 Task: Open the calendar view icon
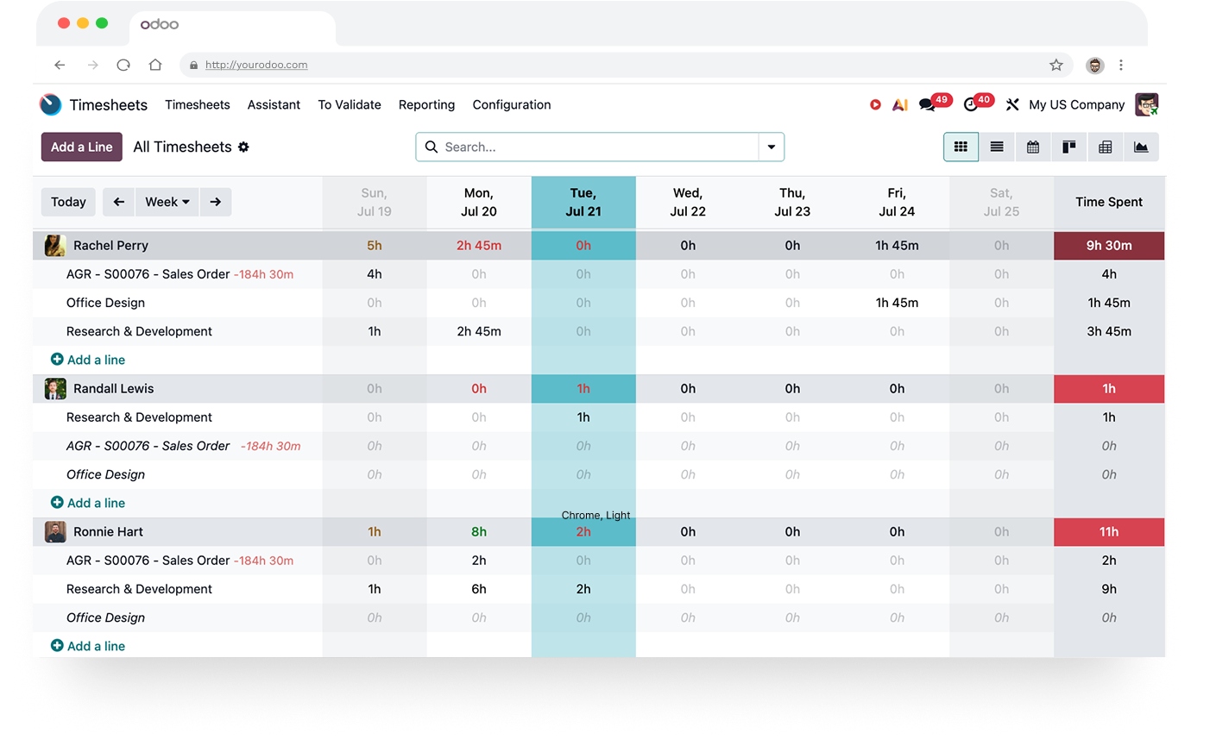click(1033, 147)
